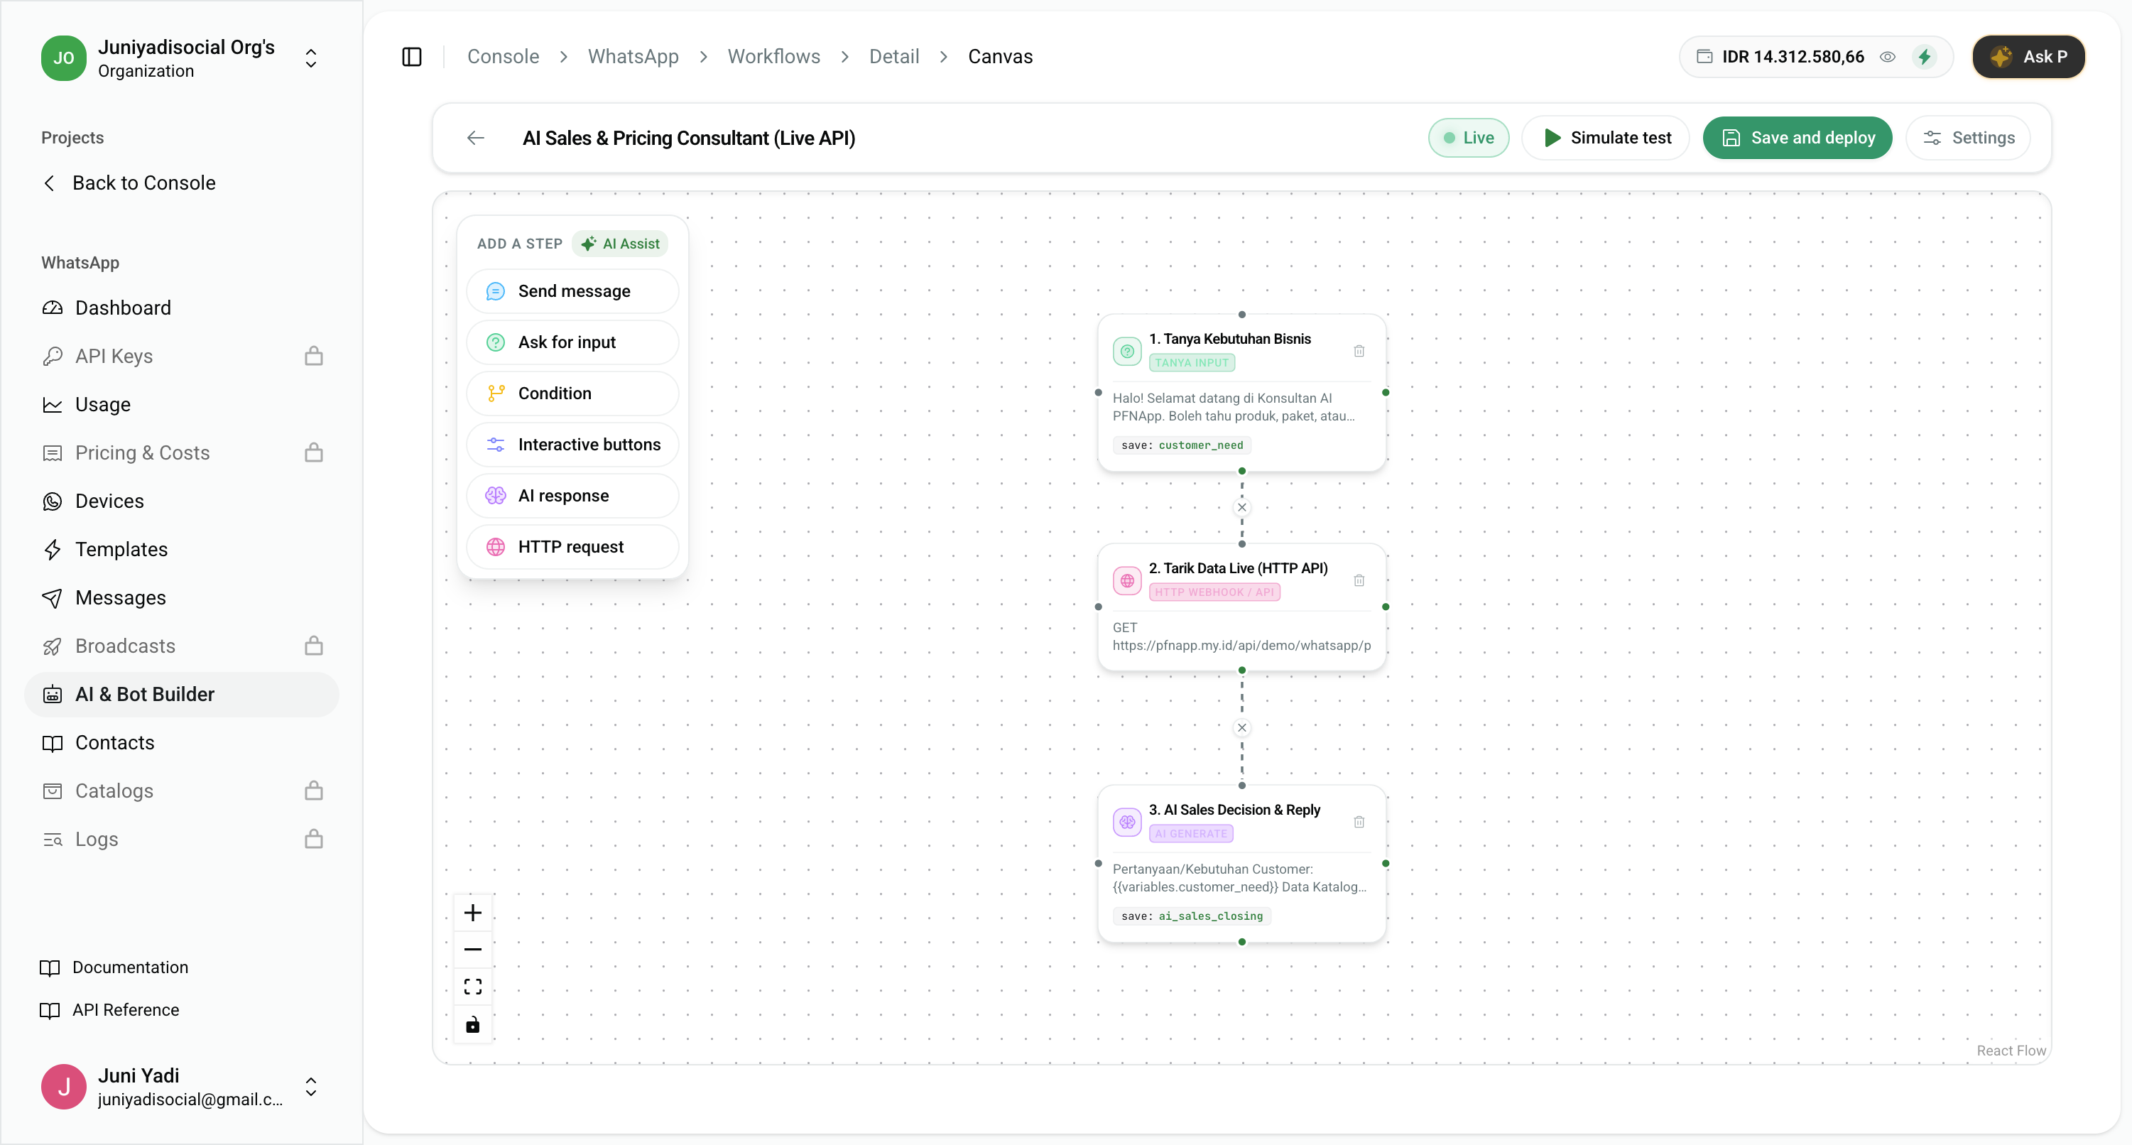Toggle the Live status badge
This screenshot has width=2132, height=1145.
pos(1468,137)
